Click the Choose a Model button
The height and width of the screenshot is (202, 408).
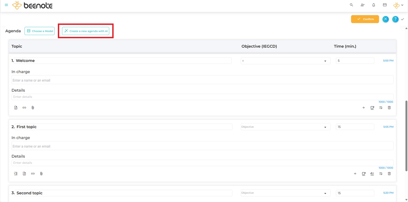tap(39, 31)
